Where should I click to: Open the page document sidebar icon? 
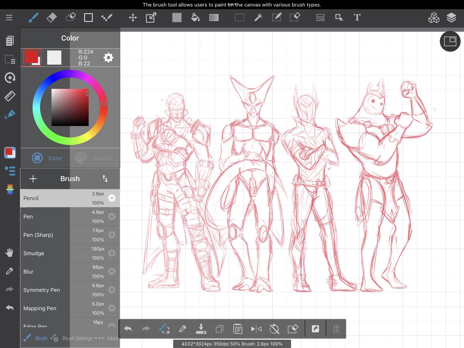10,41
